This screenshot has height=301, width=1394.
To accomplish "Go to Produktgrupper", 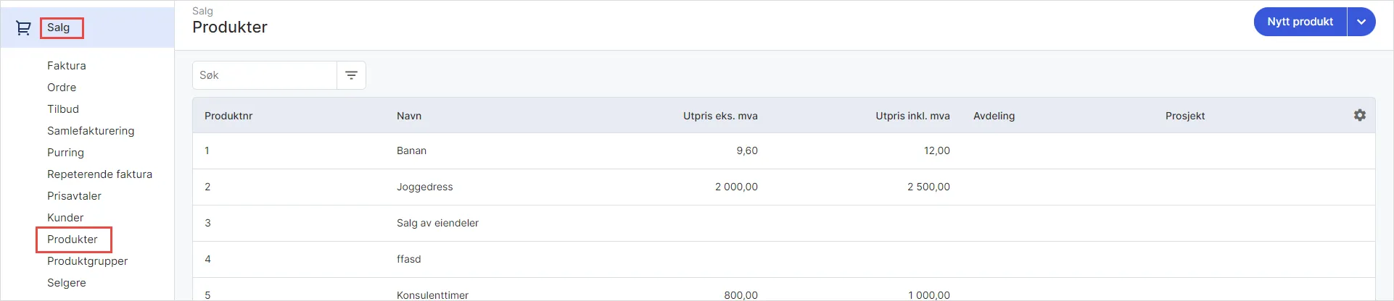I will [x=87, y=261].
